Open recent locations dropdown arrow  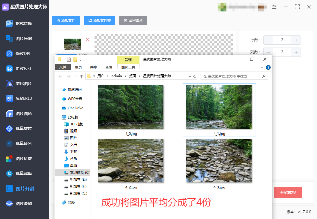pos(76,76)
